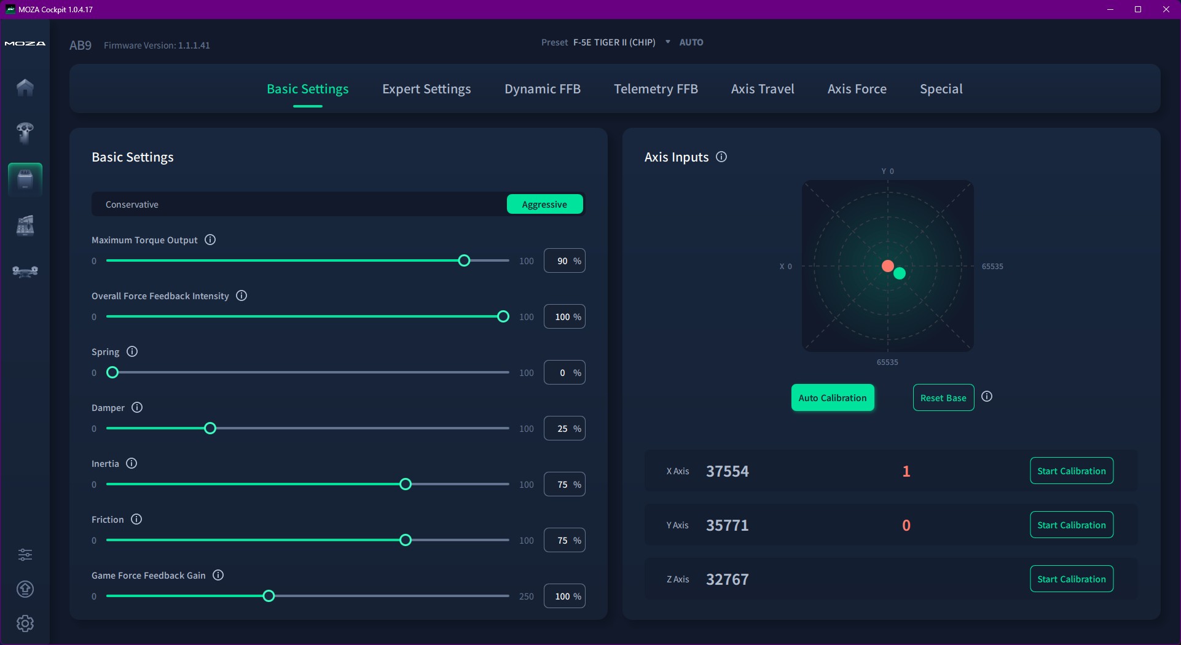Click the AUTO preset toggle

[x=691, y=42]
